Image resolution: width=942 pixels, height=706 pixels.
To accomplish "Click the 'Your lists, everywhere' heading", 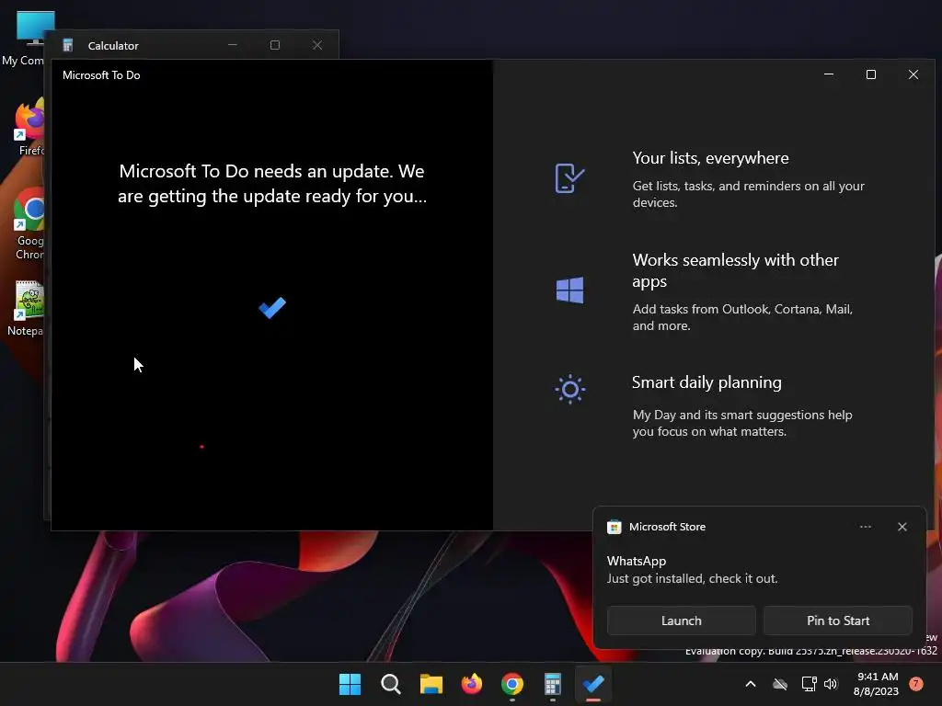I will (711, 158).
